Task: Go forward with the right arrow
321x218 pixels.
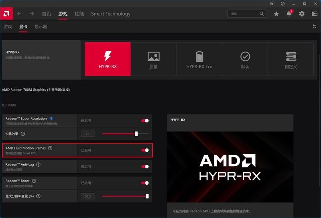Action: [32, 14]
